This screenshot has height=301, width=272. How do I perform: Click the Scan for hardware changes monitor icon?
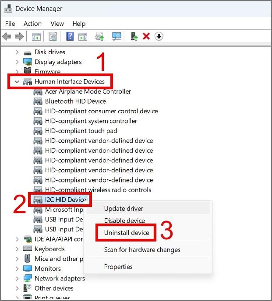[x=117, y=36]
